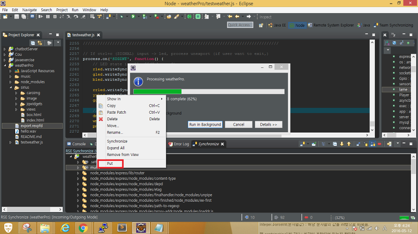This screenshot has width=418, height=234.
Task: Click the Save All toolbar icon
Action: (x=23, y=17)
